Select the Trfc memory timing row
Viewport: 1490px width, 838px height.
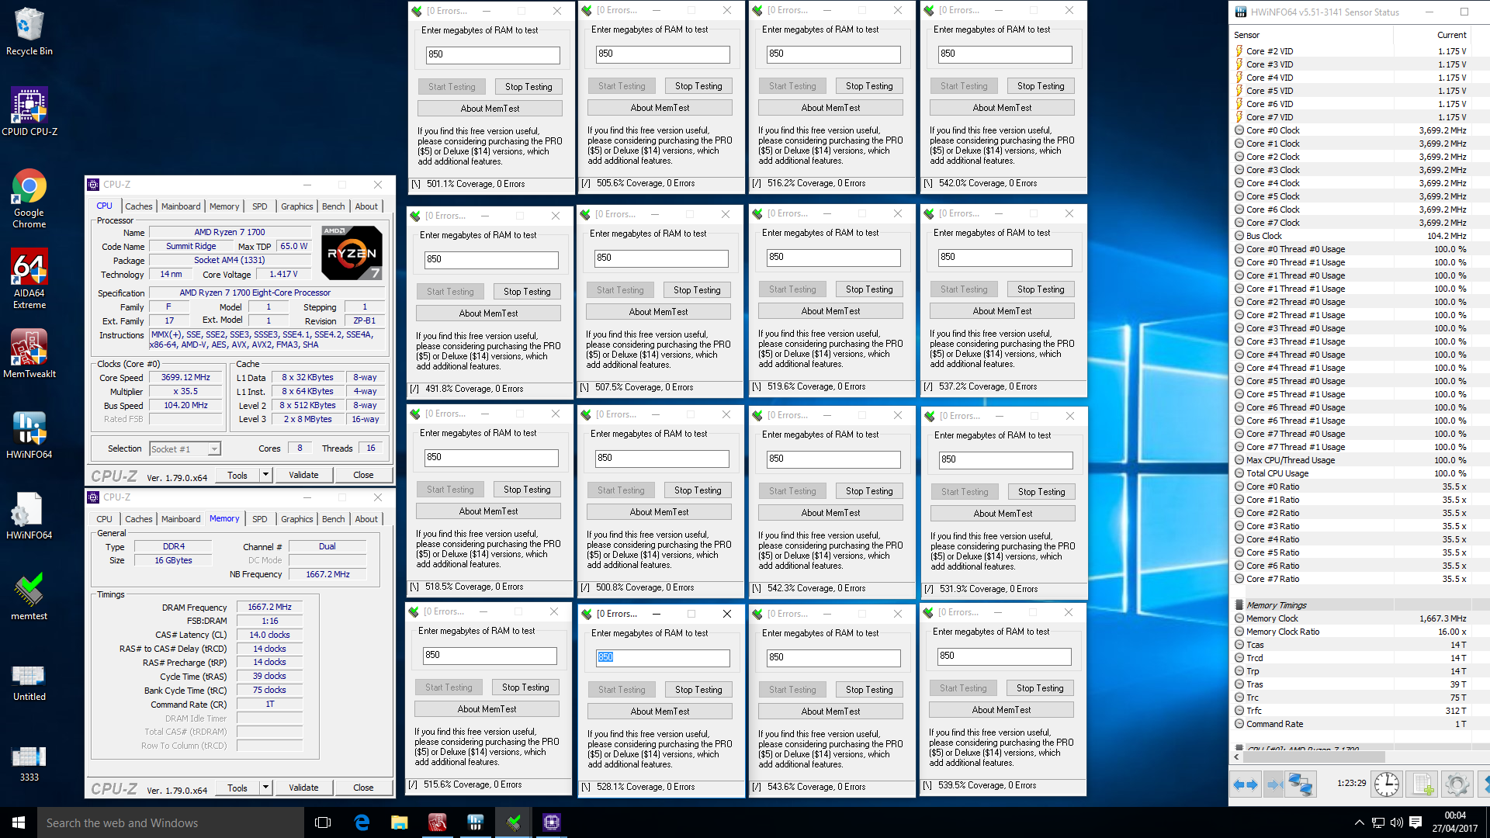[1350, 711]
